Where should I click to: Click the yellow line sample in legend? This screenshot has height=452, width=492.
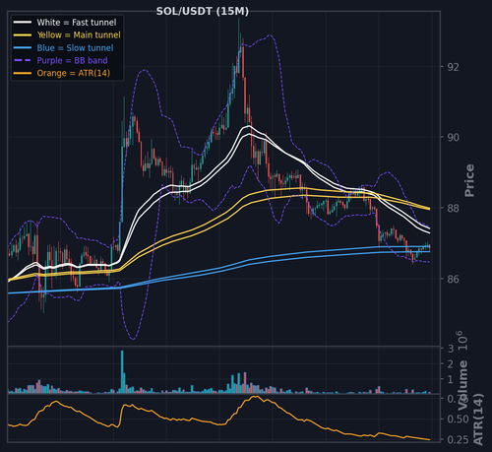23,35
